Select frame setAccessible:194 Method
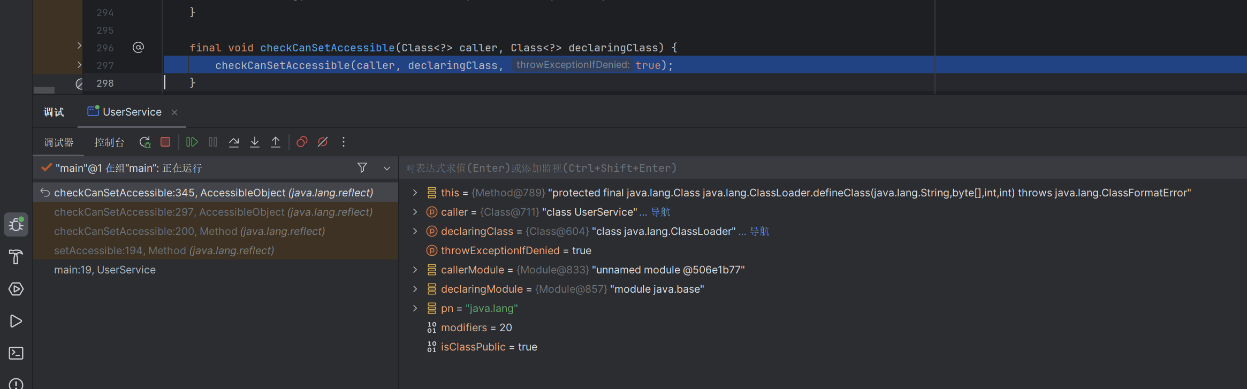 pyautogui.click(x=215, y=250)
